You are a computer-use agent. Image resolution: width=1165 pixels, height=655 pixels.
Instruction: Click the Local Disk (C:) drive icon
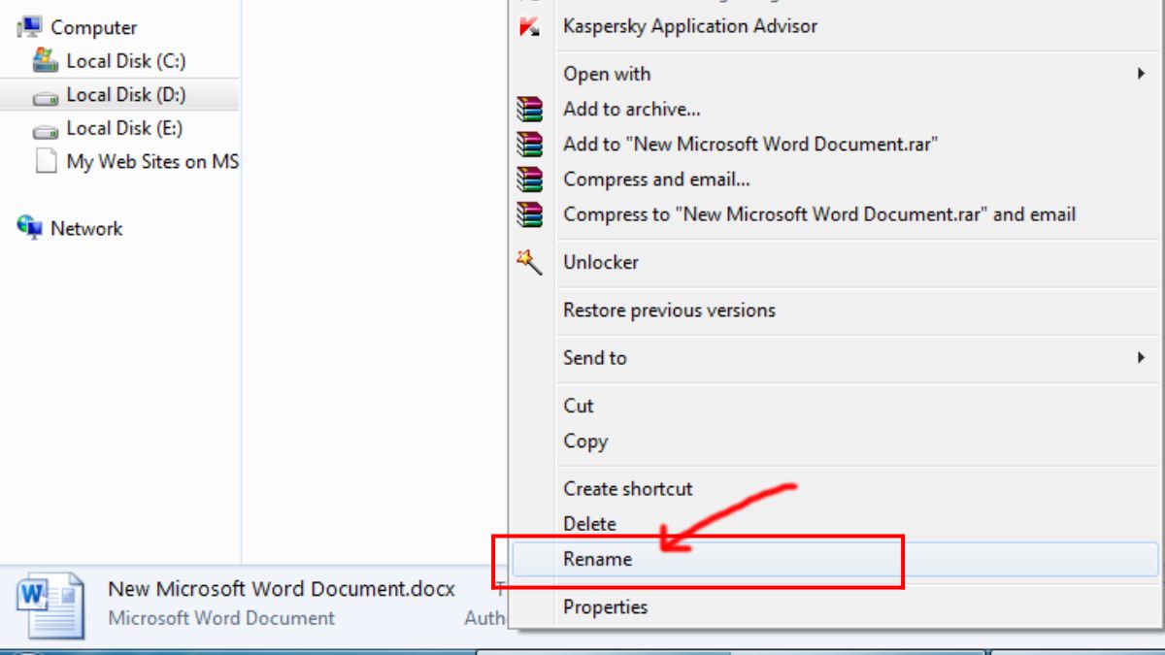tap(46, 60)
